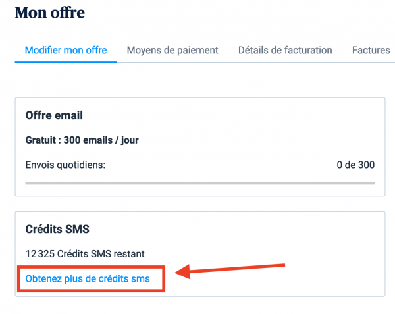Go to the Factures tab
The image size is (395, 314).
pyautogui.click(x=372, y=50)
